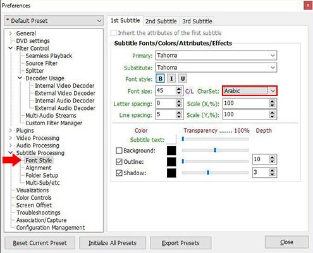
Task: Toggle the Italic font style button
Action: coord(171,79)
